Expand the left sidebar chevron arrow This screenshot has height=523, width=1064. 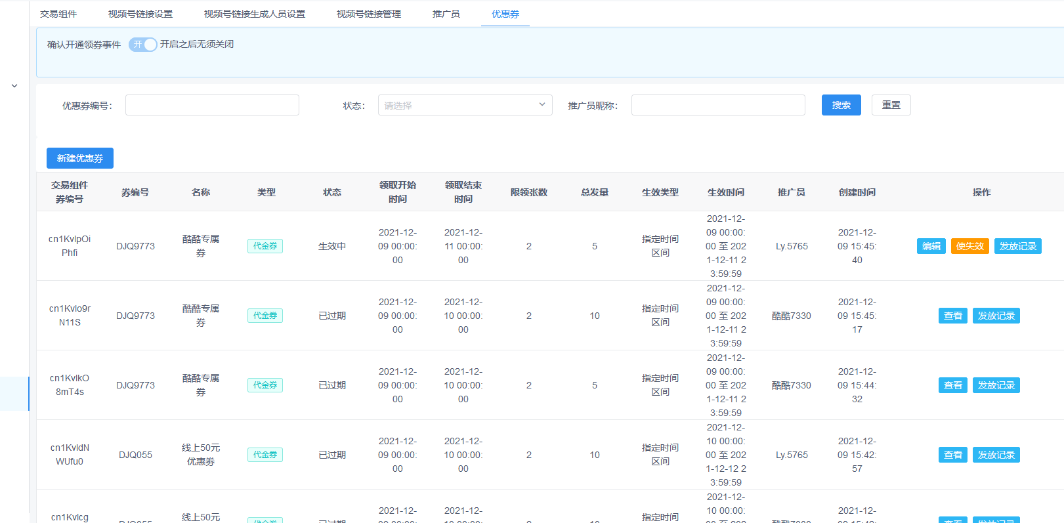(x=14, y=86)
